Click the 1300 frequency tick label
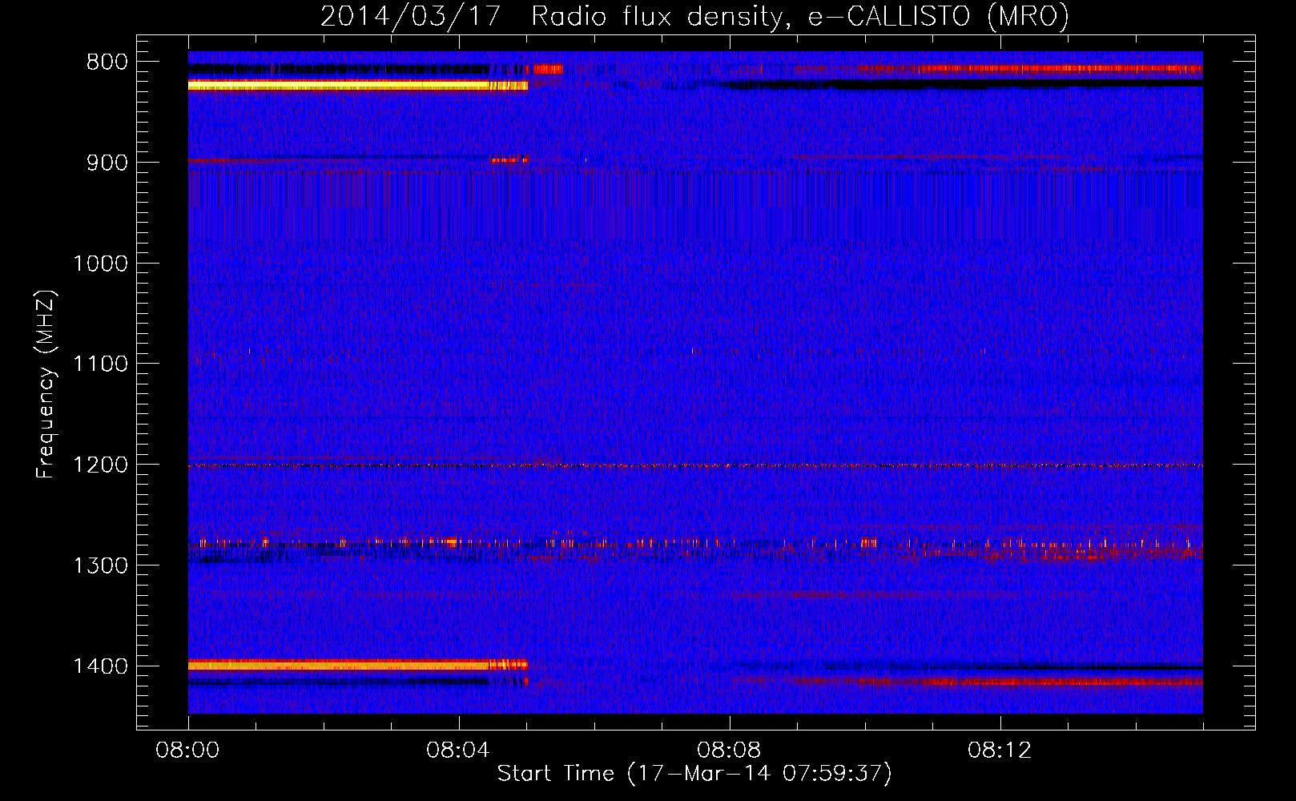 tap(100, 566)
